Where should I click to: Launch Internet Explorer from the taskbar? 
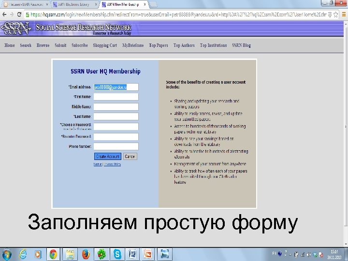(x=23, y=254)
